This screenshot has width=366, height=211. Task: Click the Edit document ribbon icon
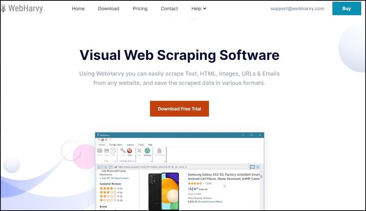[113, 152]
